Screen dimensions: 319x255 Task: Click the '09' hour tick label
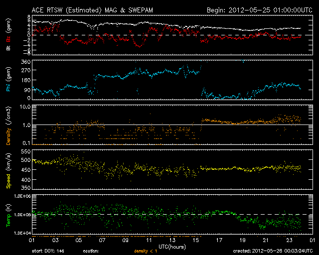tap(126, 241)
